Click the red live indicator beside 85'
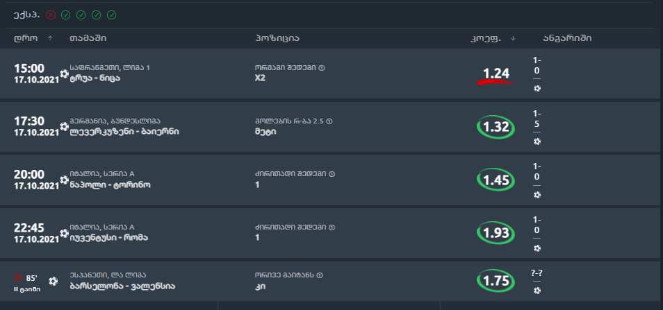Image resolution: width=663 pixels, height=310 pixels. 17,277
